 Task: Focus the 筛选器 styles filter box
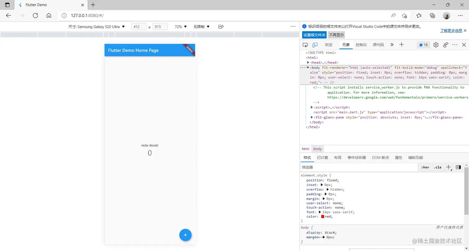pos(359,167)
